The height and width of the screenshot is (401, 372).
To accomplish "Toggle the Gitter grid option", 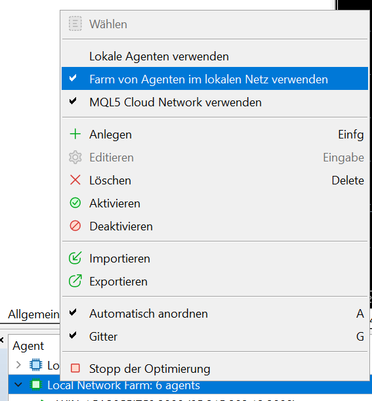I will (x=215, y=336).
